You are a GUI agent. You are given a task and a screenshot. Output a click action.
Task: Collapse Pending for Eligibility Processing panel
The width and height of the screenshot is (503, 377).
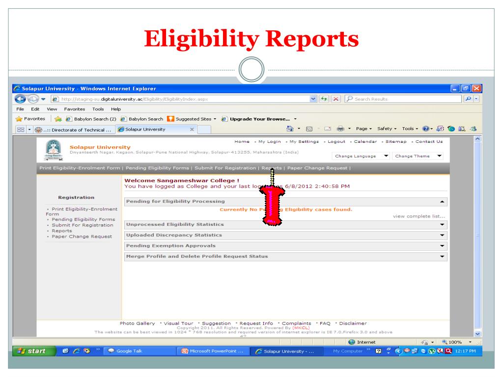442,202
